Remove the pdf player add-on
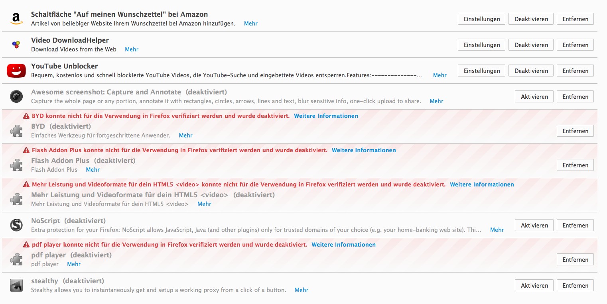This screenshot has width=607, height=304. [575, 259]
